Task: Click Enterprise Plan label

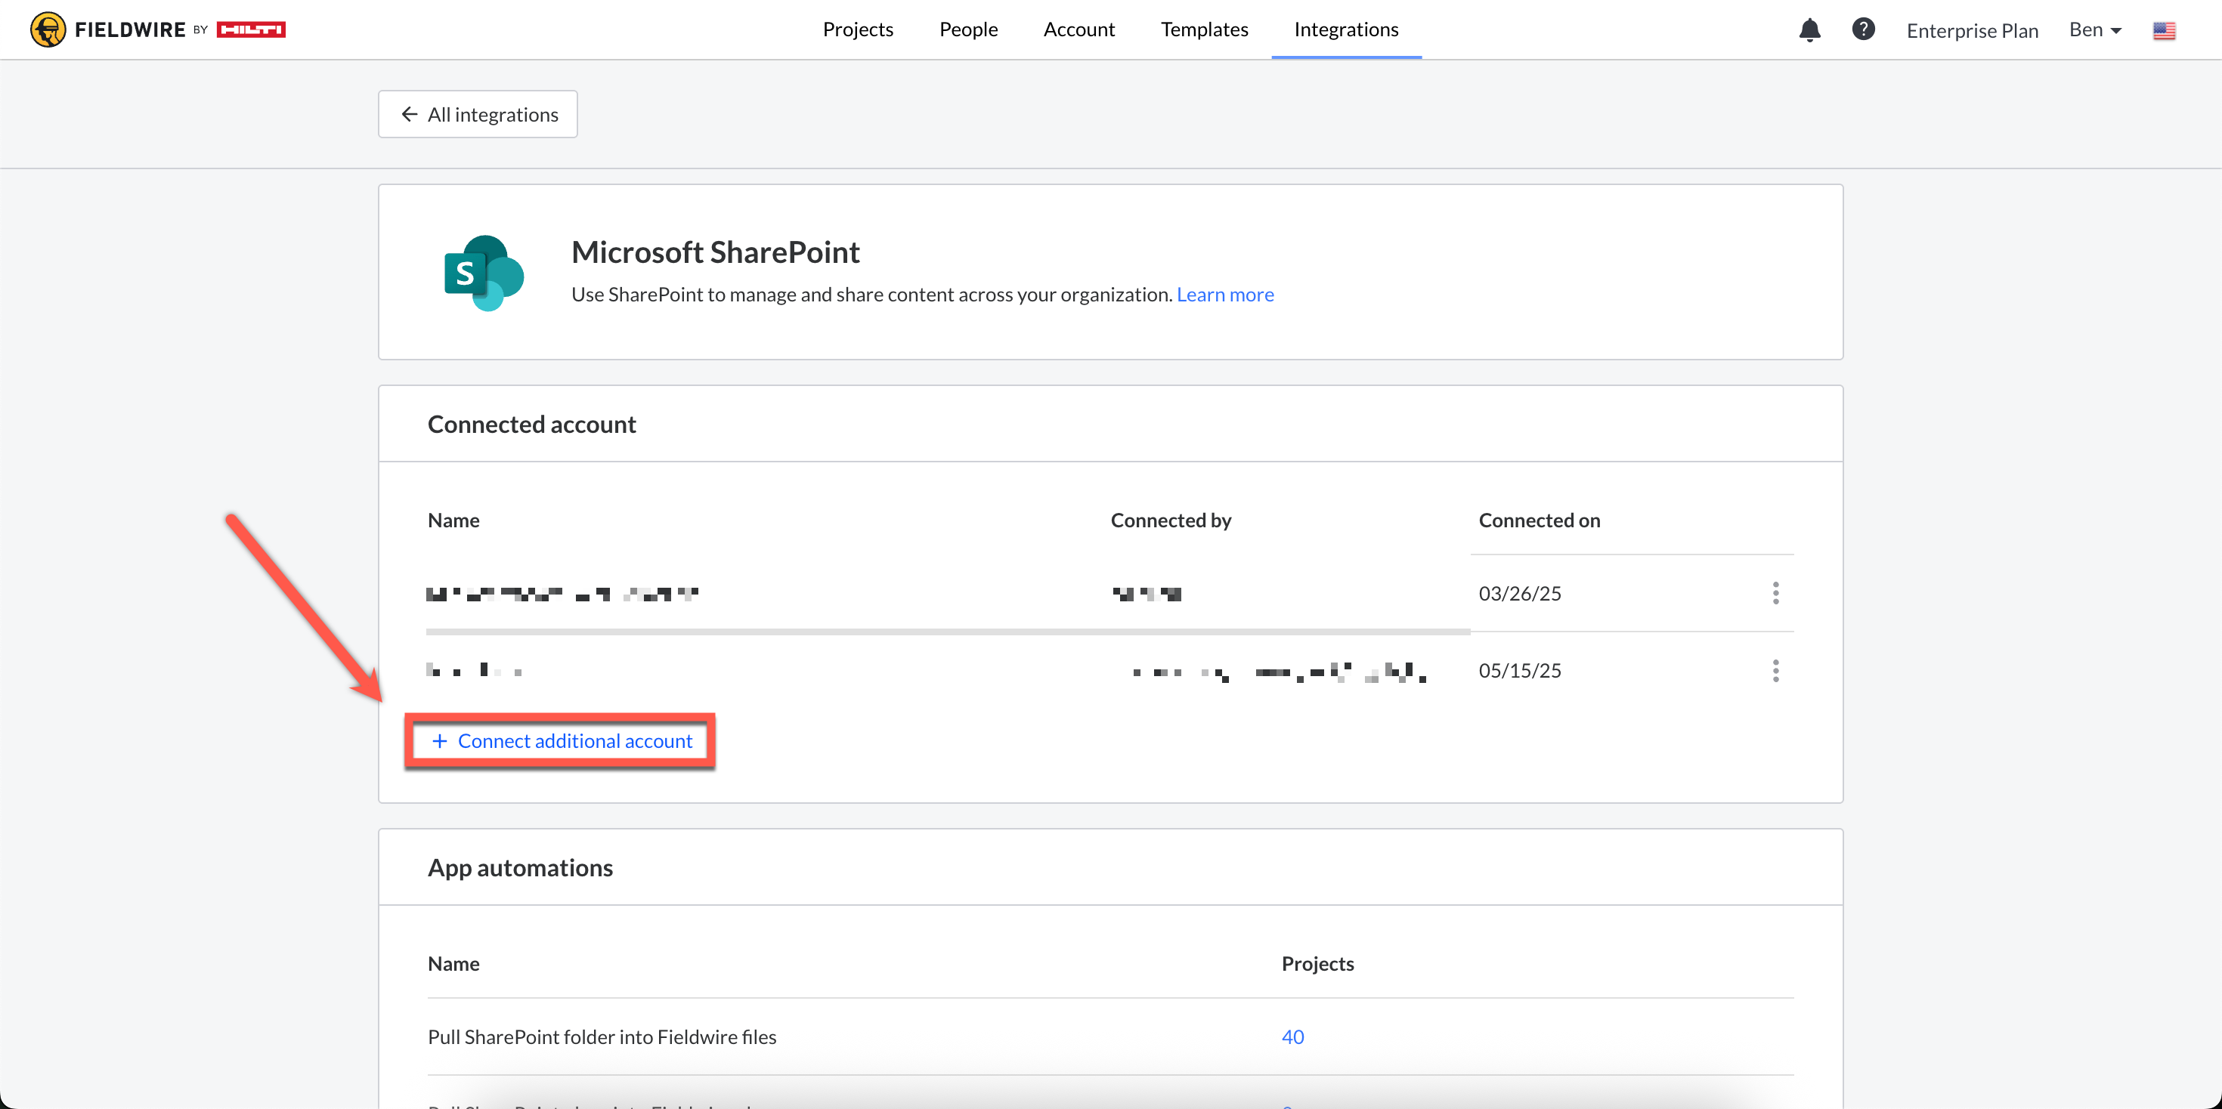Action: coord(1972,31)
